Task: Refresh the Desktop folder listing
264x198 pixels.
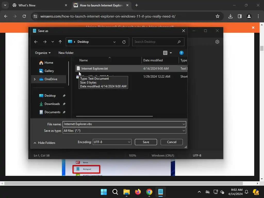Action: pos(124,42)
